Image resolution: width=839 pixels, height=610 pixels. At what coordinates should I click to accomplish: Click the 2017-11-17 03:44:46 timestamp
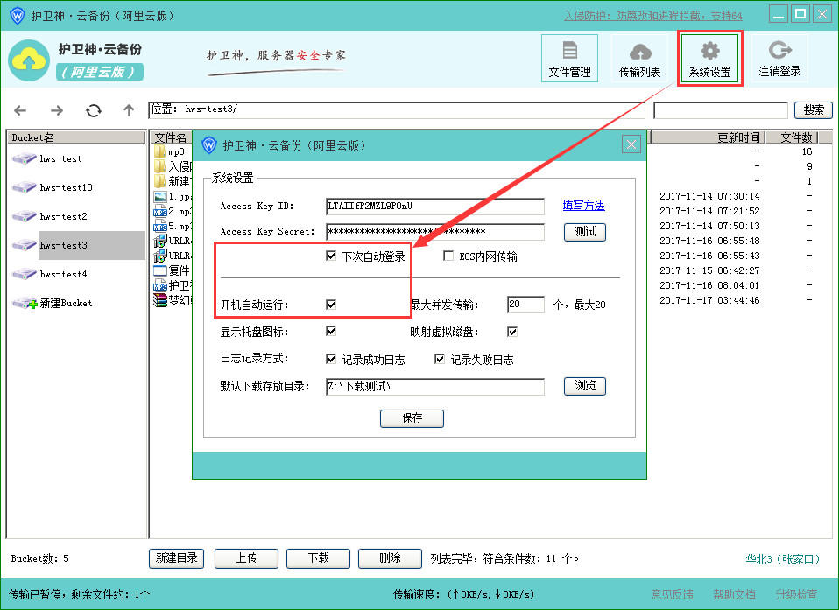click(709, 300)
